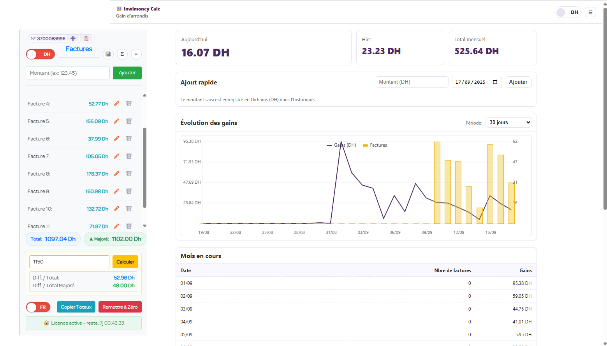Click the yellow Calculer button

(x=125, y=262)
